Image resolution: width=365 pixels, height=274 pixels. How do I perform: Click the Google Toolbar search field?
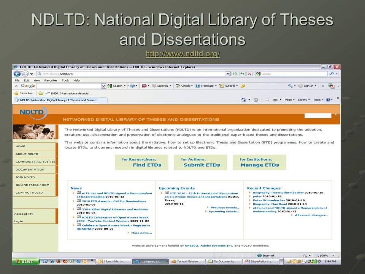click(69, 86)
